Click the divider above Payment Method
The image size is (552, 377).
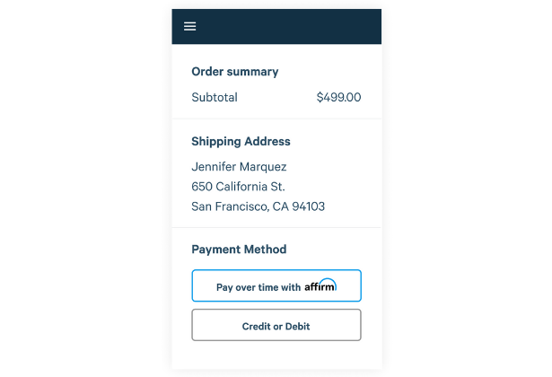point(276,227)
